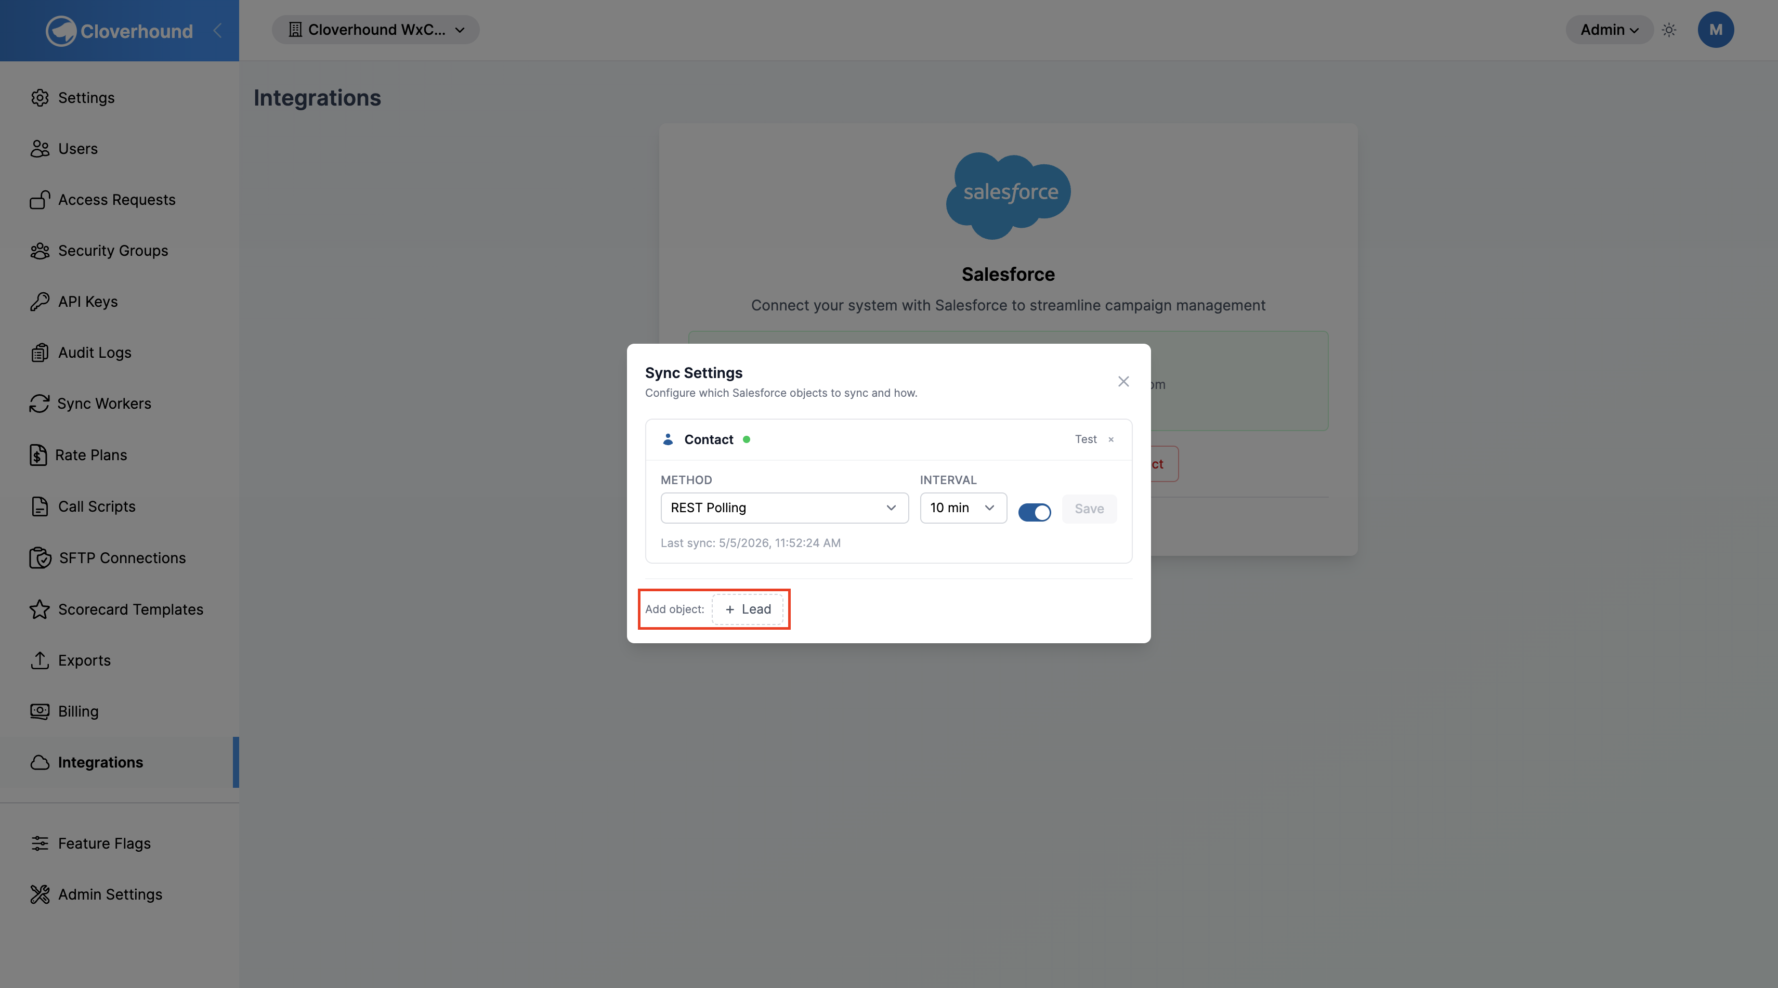Click the Cloverhound logo icon
This screenshot has width=1778, height=988.
(61, 30)
